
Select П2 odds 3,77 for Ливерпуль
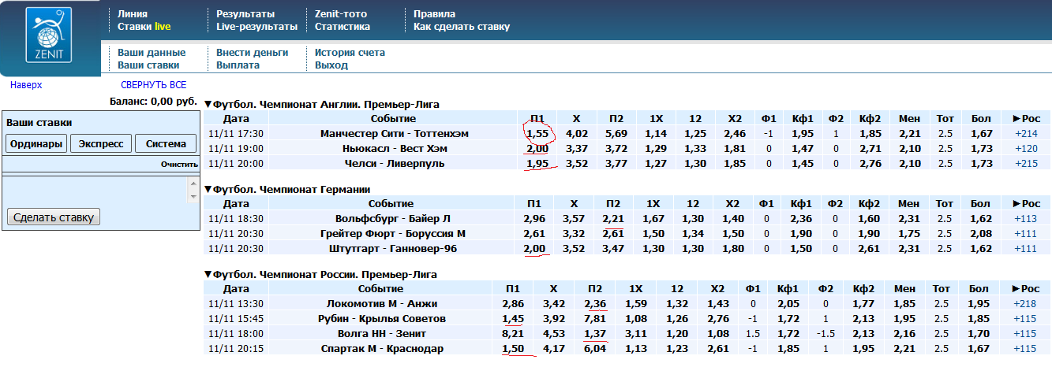tap(617, 163)
